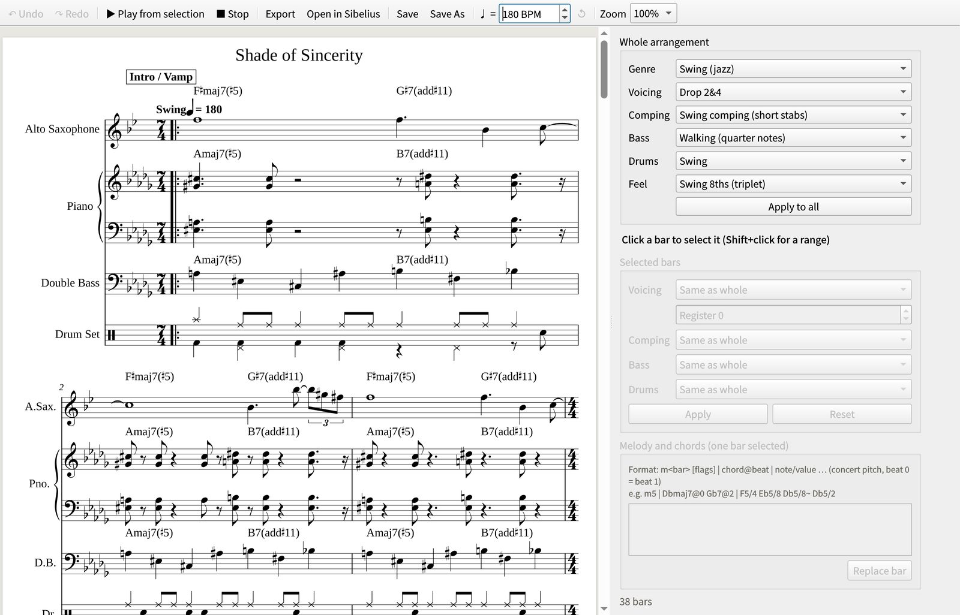Click the Apply button for selected bars
960x615 pixels.
pyautogui.click(x=698, y=414)
